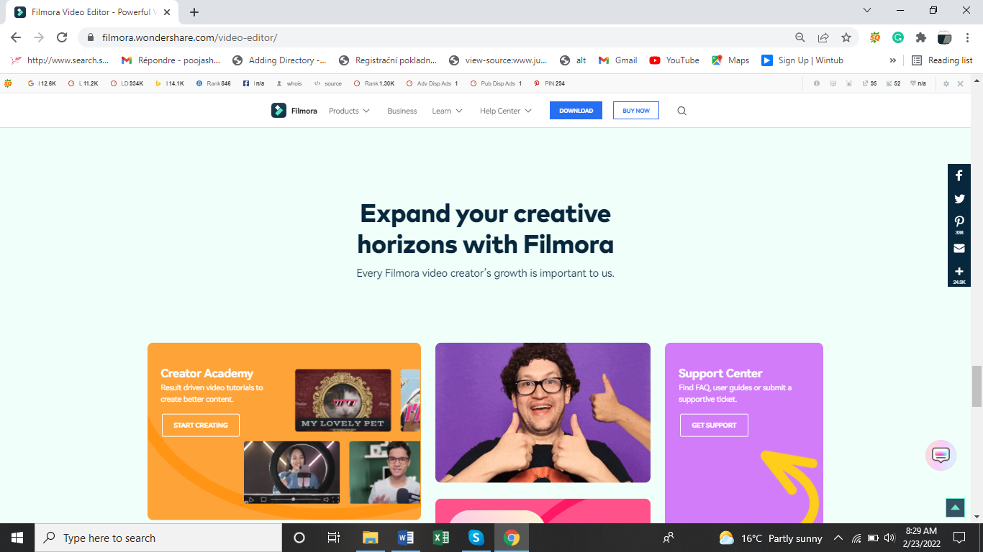The height and width of the screenshot is (552, 983).
Task: Click the zoom magnifier icon in the address bar
Action: coord(800,37)
